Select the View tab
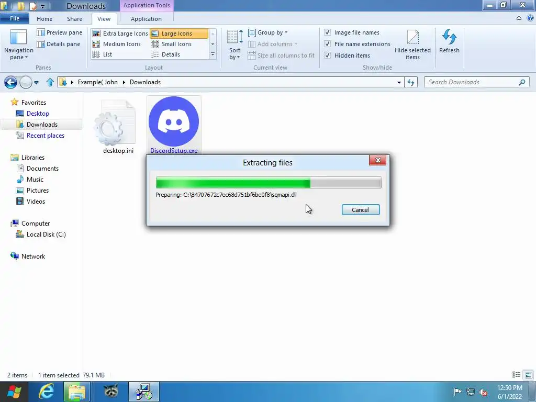536x402 pixels. click(104, 19)
